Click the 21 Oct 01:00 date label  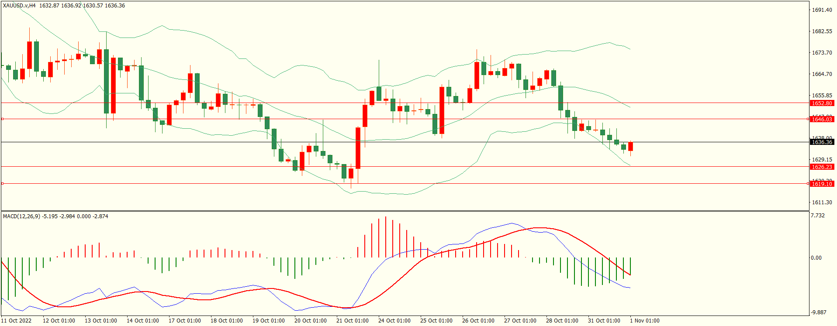click(352, 321)
